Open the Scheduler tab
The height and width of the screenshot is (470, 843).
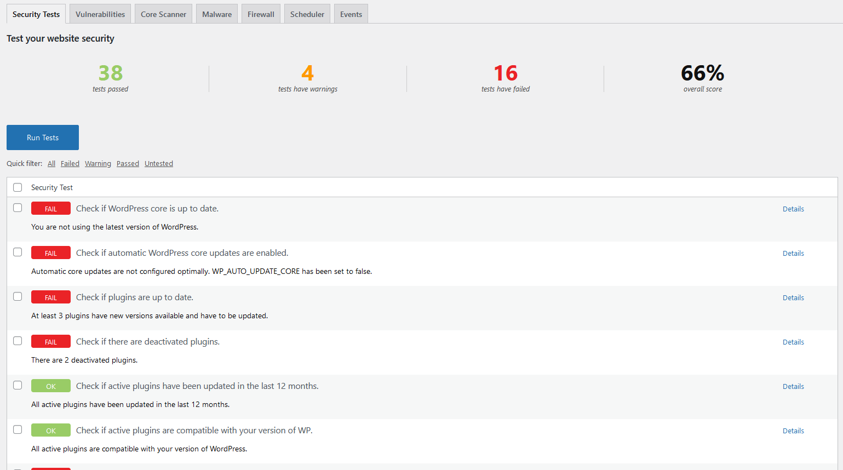(307, 14)
